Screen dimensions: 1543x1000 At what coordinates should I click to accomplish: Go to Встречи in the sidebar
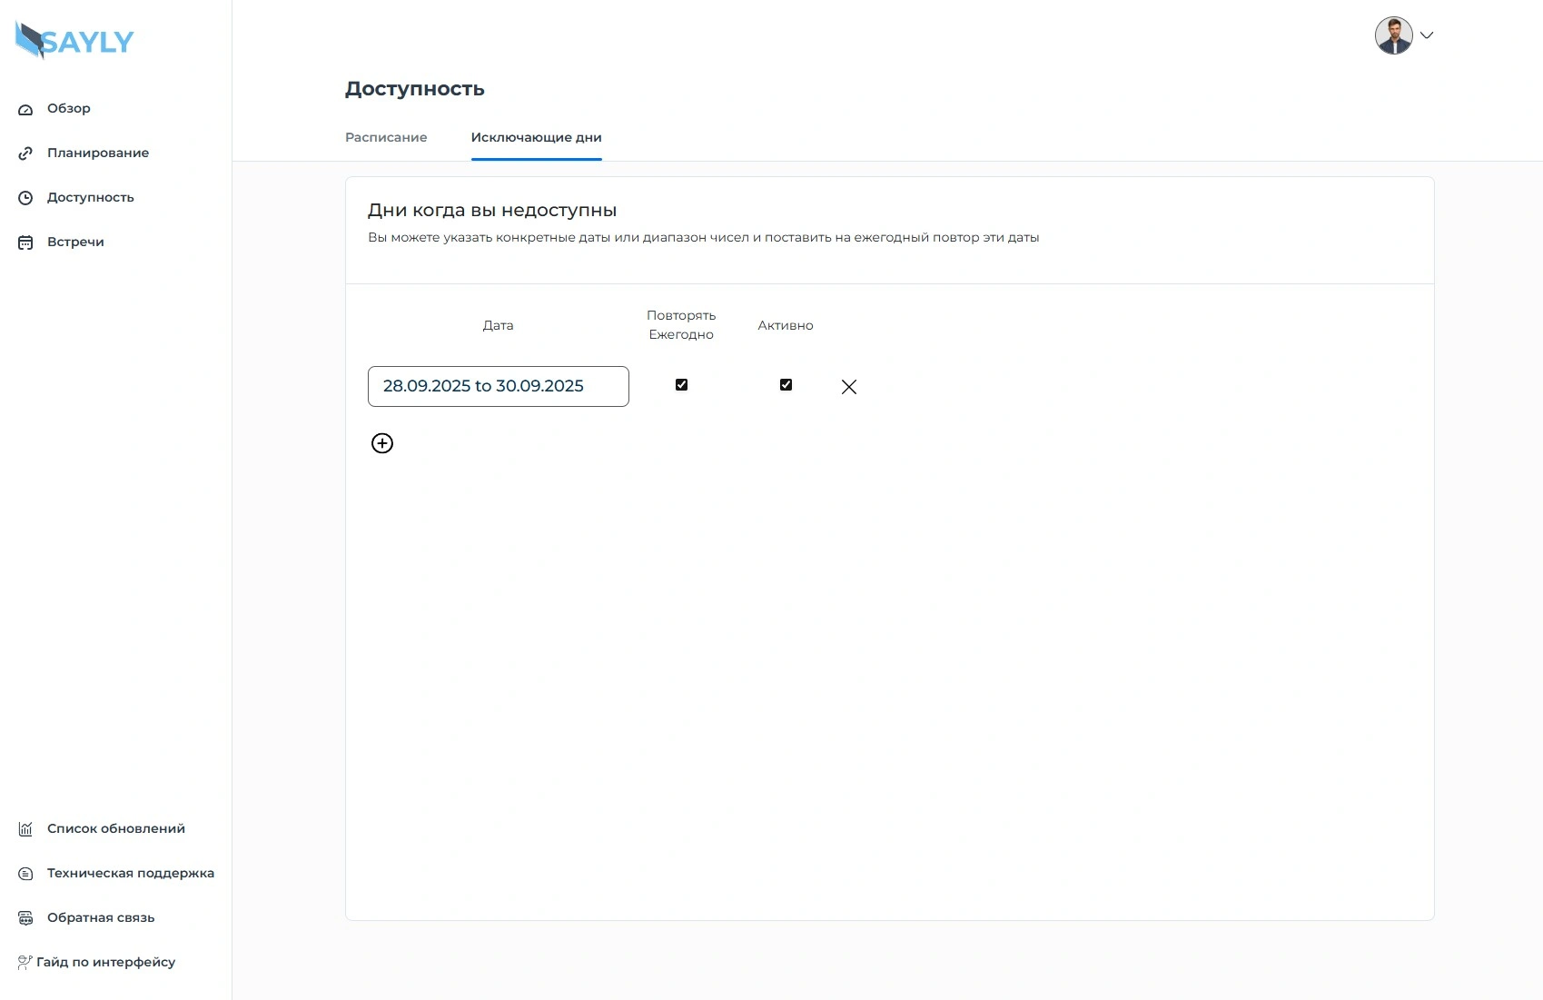[75, 242]
